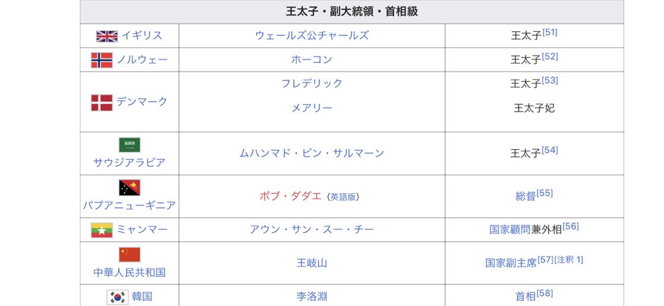
Task: Open the 総督 governor-general link
Action: (525, 196)
